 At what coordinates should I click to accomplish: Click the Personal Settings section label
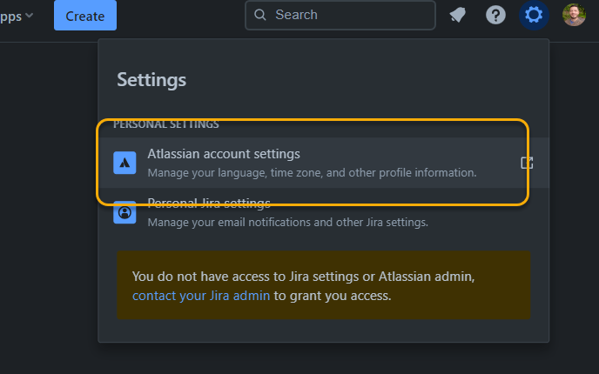coord(166,124)
